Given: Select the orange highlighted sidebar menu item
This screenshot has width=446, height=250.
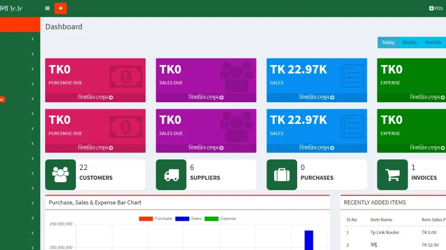Looking at the screenshot, I should click(x=20, y=24).
